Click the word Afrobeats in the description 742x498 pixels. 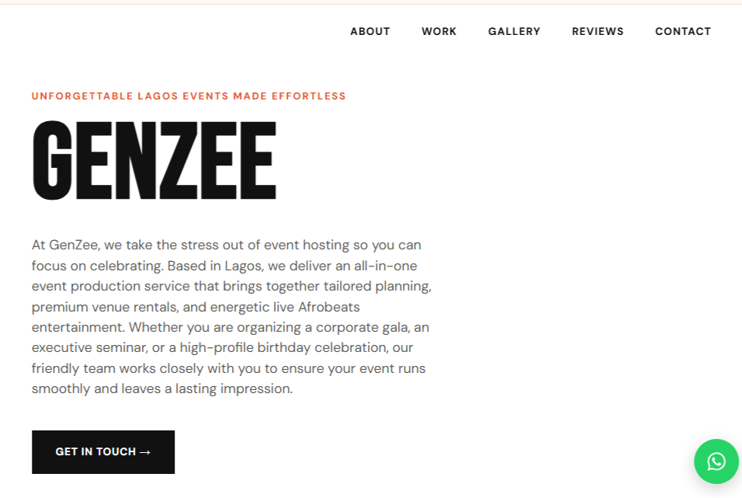[329, 307]
